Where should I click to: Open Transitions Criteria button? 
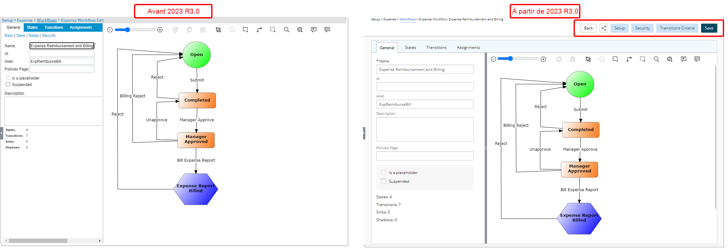677,28
